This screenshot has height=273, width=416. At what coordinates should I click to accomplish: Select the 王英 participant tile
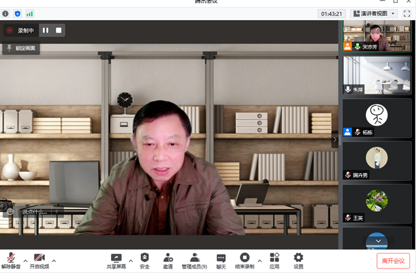click(377, 203)
